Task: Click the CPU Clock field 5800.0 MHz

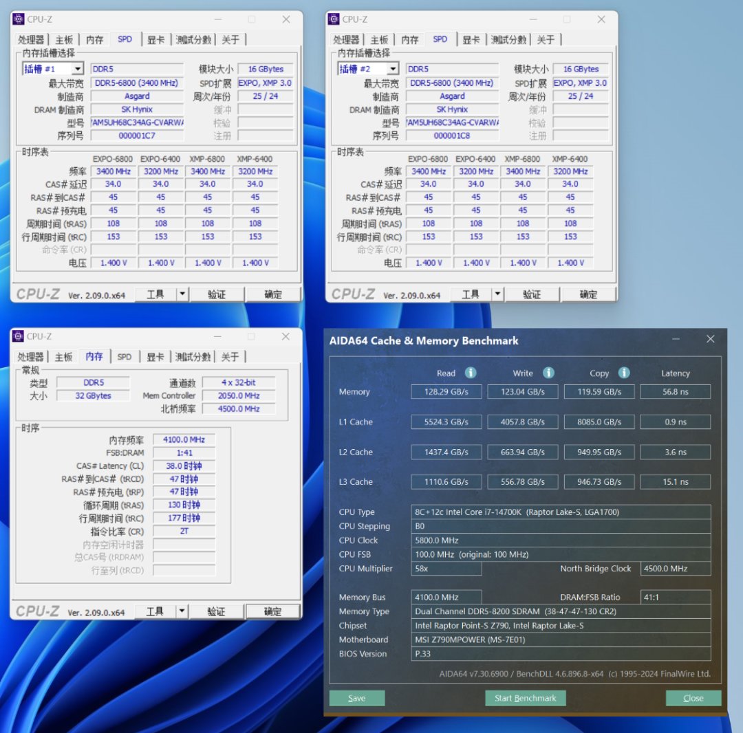Action: tap(561, 540)
